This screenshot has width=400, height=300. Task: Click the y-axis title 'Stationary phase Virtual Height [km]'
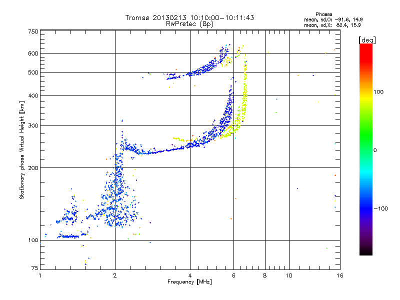(x=21, y=150)
